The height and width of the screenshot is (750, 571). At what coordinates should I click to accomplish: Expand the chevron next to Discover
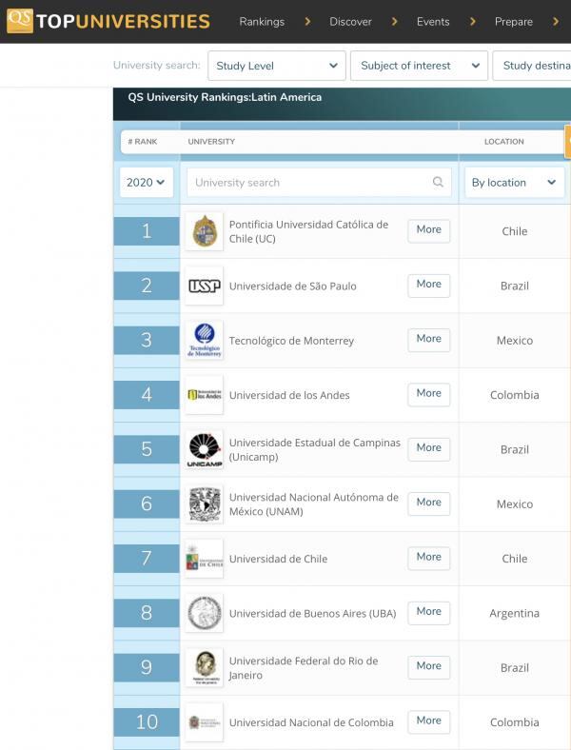click(x=394, y=22)
